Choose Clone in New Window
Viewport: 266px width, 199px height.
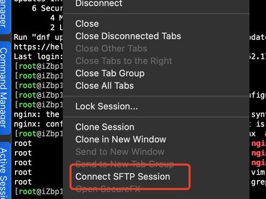click(121, 140)
